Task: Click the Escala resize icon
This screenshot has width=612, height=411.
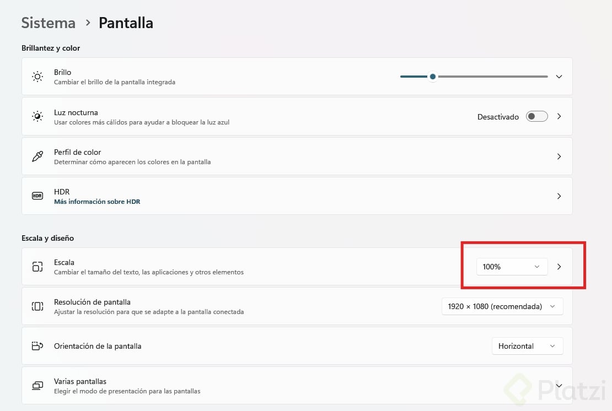Action: (37, 267)
